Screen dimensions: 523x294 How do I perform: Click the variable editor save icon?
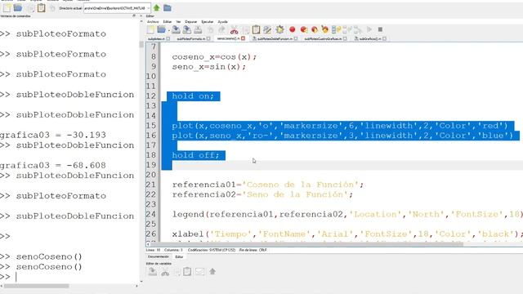point(153,272)
